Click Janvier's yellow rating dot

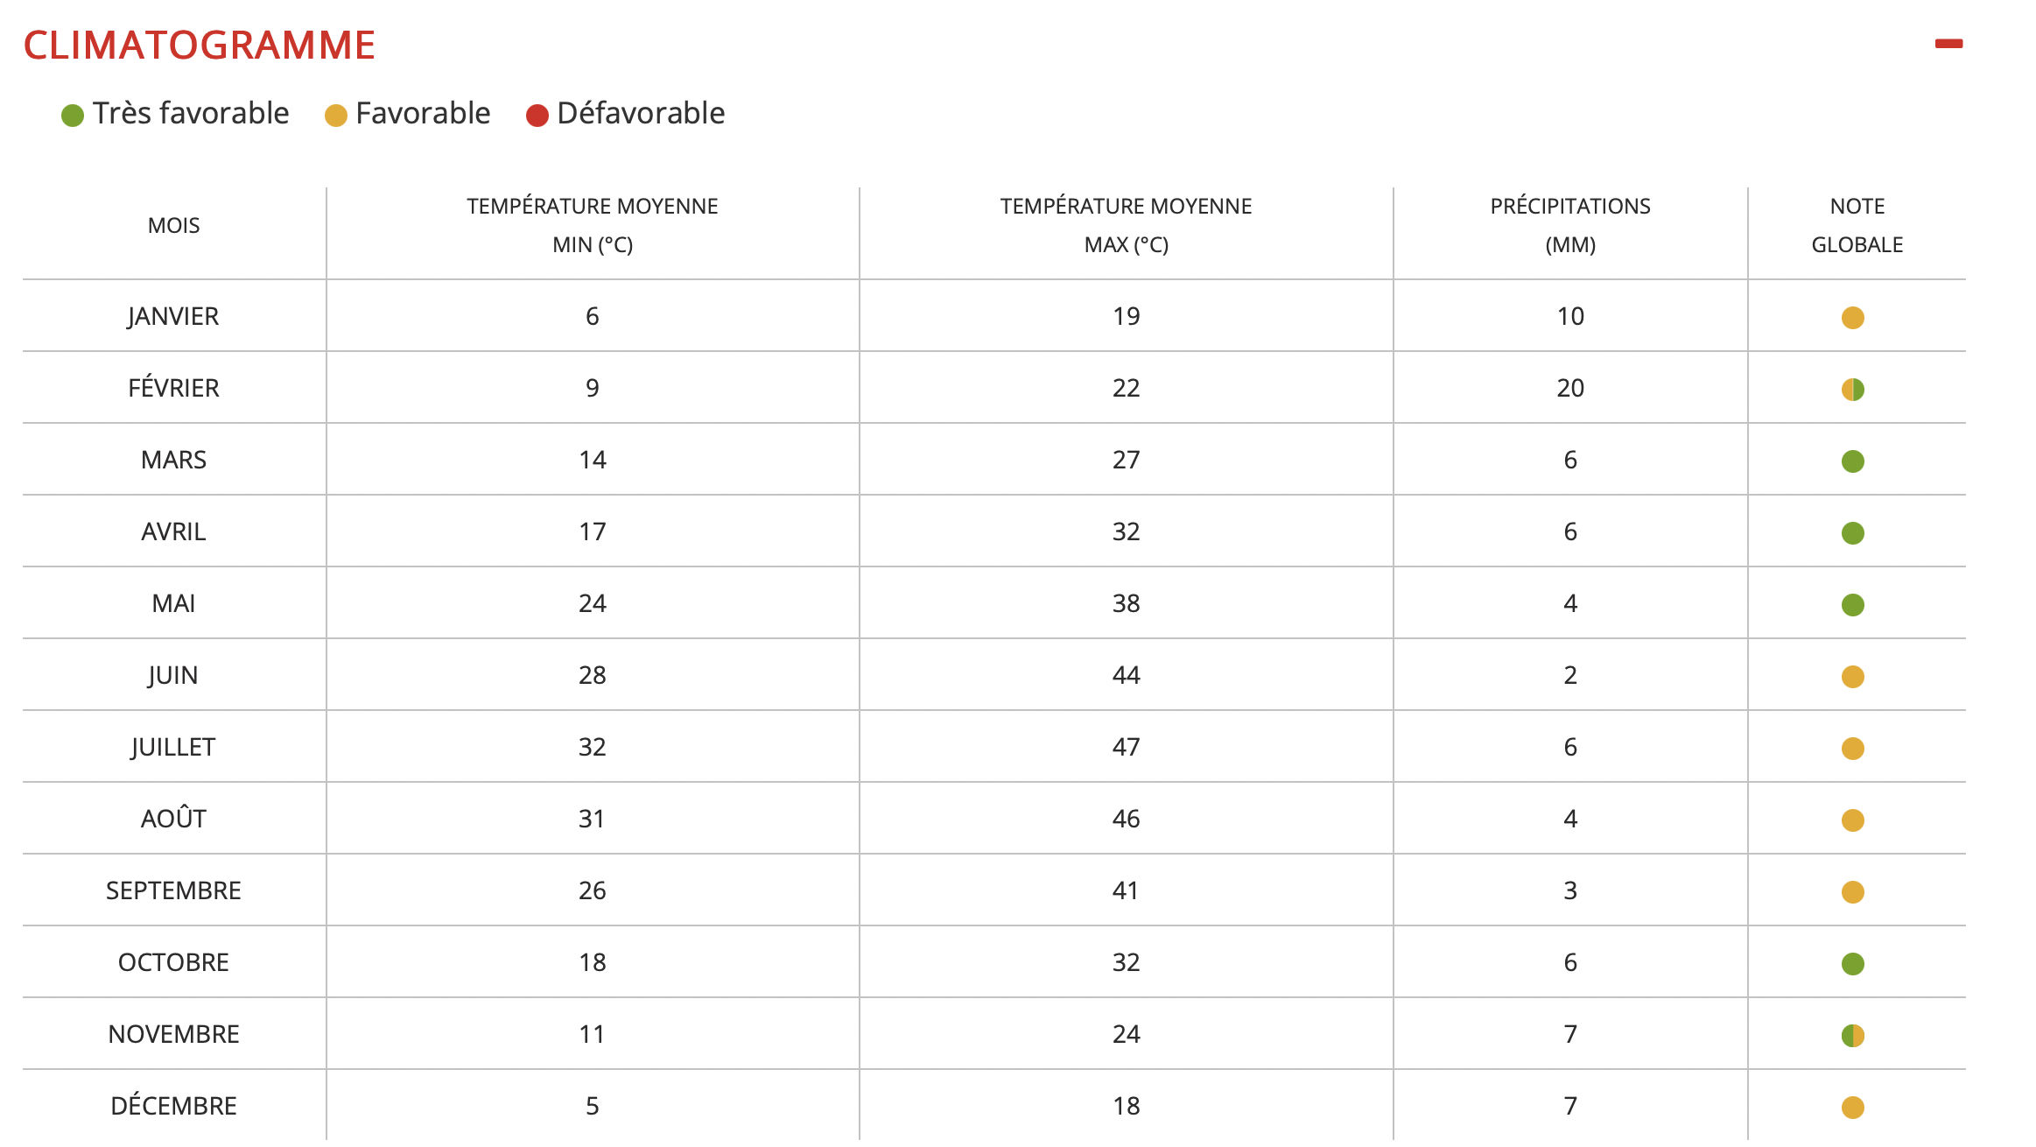(1852, 318)
